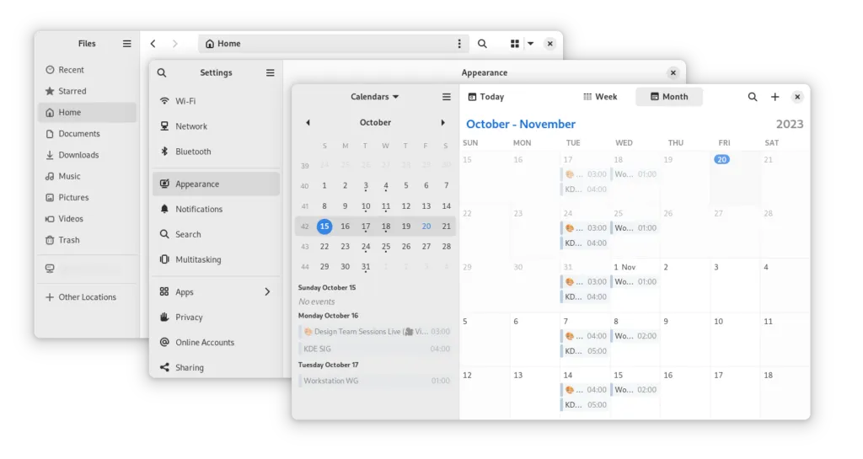Viewport: 863px width, 459px height.
Task: Click the plus icon to add event
Action: click(x=775, y=97)
